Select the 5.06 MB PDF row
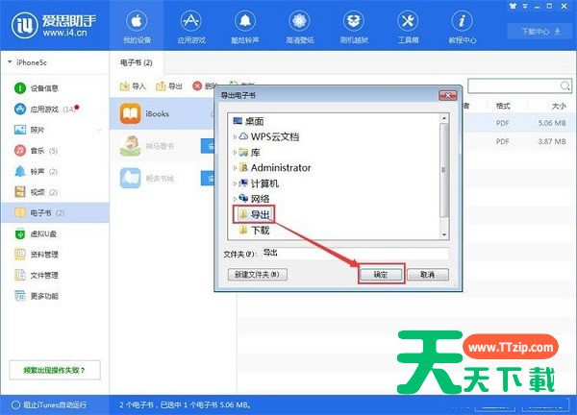 (x=519, y=123)
